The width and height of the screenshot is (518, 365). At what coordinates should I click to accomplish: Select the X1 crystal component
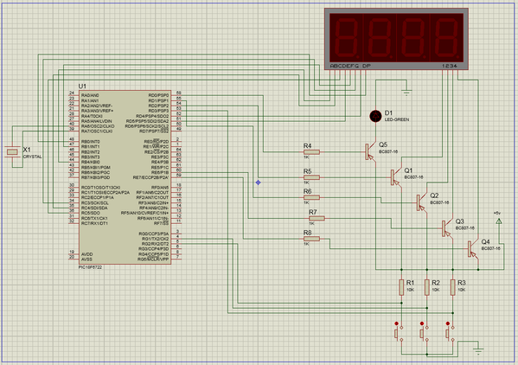pyautogui.click(x=13, y=151)
